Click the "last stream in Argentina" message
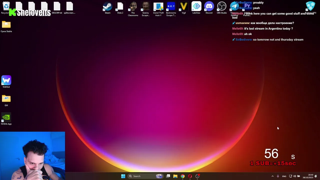 click(x=262, y=28)
